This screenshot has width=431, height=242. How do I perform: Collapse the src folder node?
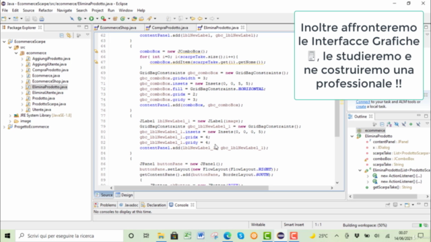(x=10, y=48)
